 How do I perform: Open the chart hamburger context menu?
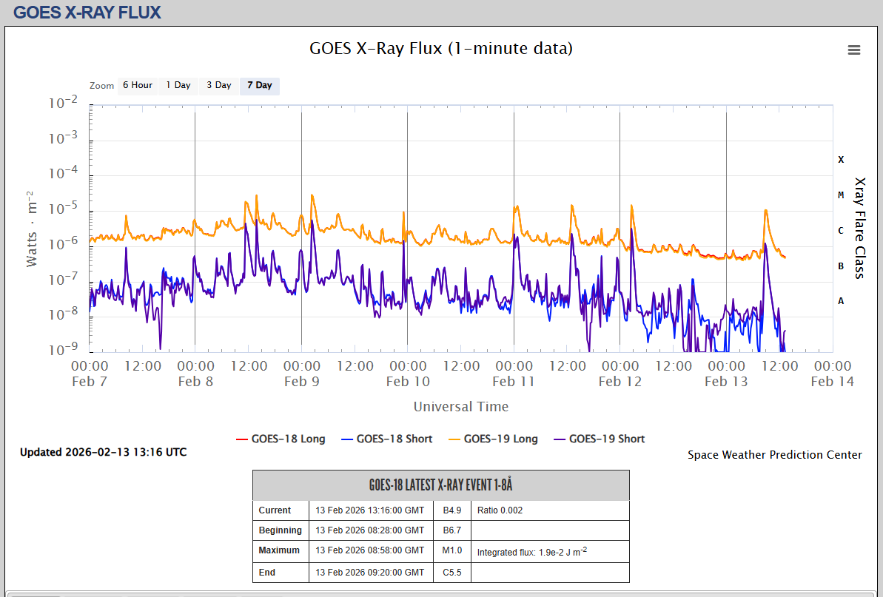(853, 50)
